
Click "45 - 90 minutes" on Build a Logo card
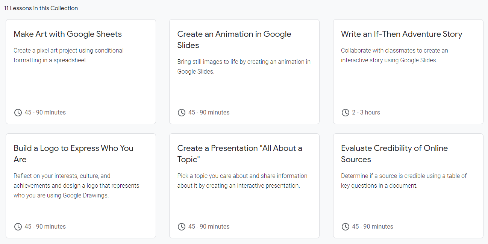point(45,227)
